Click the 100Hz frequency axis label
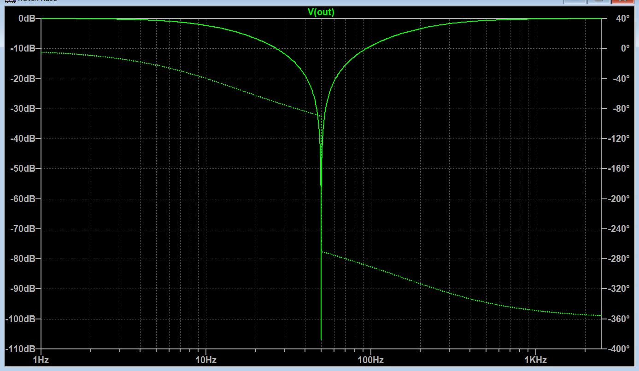639x371 pixels. click(370, 359)
